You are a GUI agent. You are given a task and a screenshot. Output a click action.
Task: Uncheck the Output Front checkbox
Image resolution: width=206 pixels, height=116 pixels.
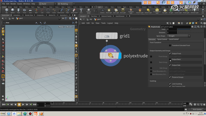point(170,54)
